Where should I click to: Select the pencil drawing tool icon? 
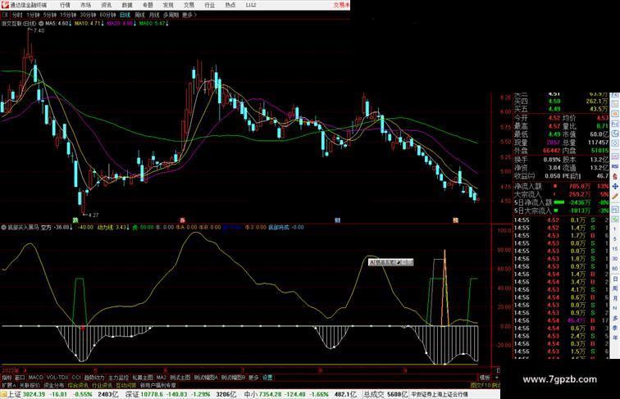tap(615, 197)
